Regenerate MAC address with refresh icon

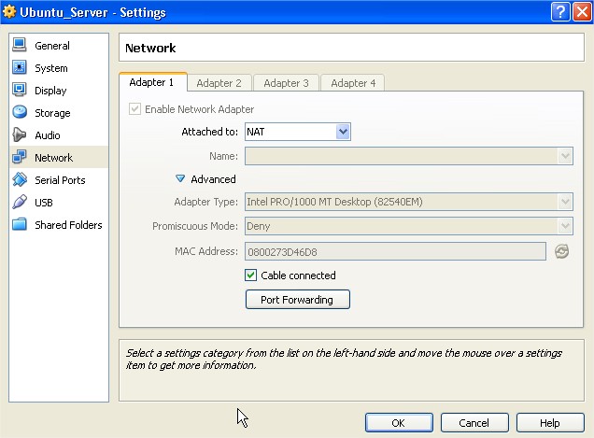pos(561,251)
